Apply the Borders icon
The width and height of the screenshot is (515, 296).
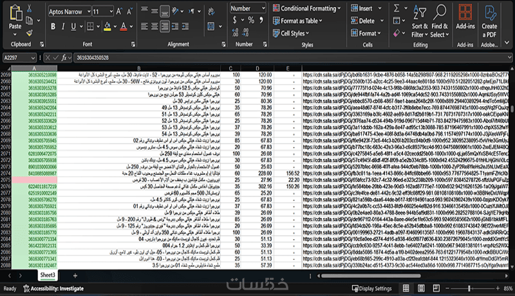pyautogui.click(x=90, y=26)
